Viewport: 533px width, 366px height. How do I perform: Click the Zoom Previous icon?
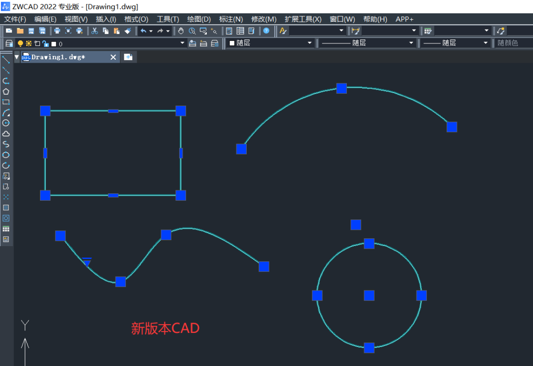[x=214, y=31]
